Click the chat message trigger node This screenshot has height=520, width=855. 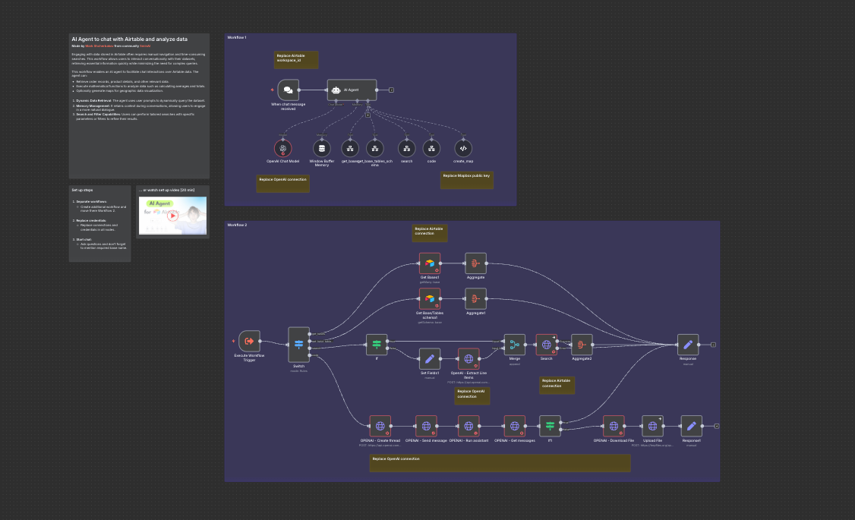click(x=288, y=90)
